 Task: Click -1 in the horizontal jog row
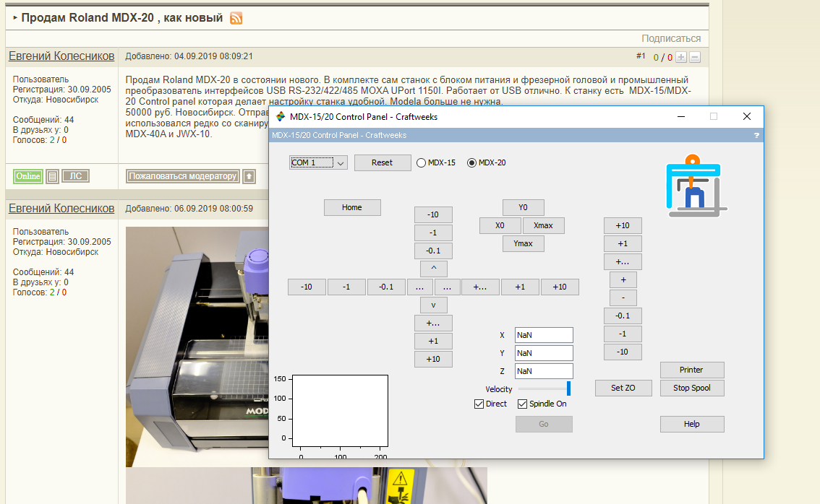click(346, 287)
